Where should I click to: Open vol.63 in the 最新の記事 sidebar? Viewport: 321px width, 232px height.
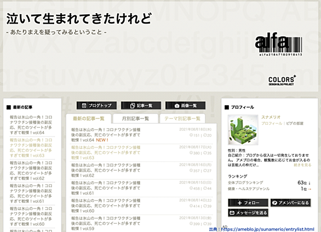tap(31, 148)
